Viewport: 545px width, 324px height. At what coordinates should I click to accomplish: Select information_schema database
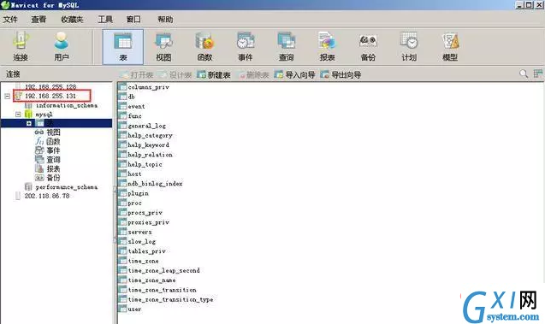(x=67, y=105)
